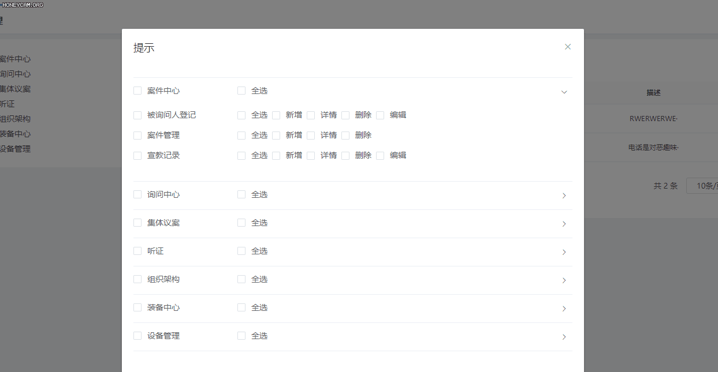Click the 共 2 条 total count text

pyautogui.click(x=665, y=186)
